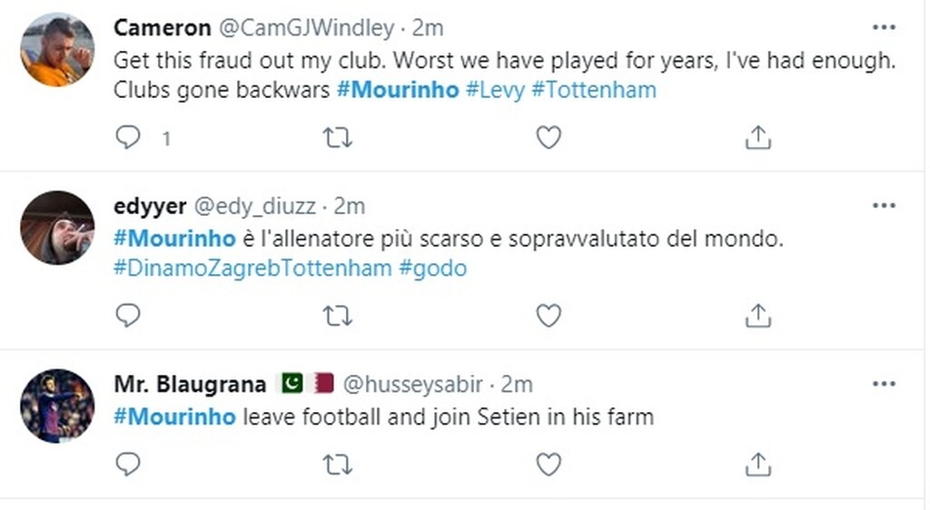Reply to Mr. Blaugrana's tweet
The height and width of the screenshot is (510, 930).
point(130,465)
